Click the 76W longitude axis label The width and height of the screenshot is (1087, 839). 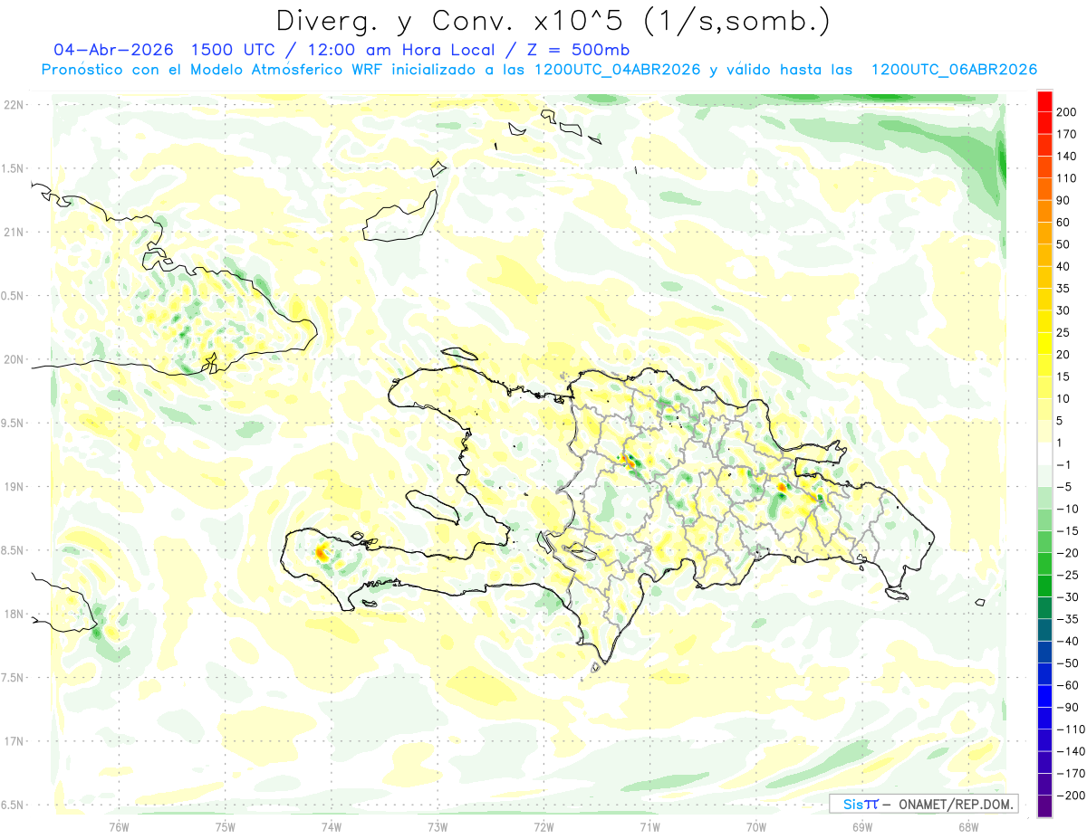pos(119,826)
